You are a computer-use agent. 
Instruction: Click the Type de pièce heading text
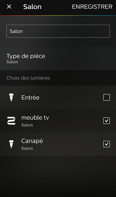[x=26, y=56]
